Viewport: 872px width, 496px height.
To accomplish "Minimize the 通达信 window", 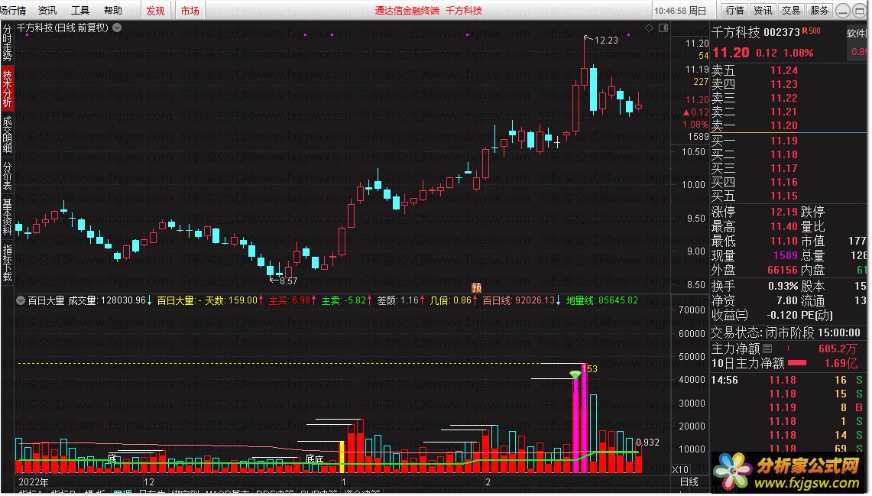I will click(844, 11).
